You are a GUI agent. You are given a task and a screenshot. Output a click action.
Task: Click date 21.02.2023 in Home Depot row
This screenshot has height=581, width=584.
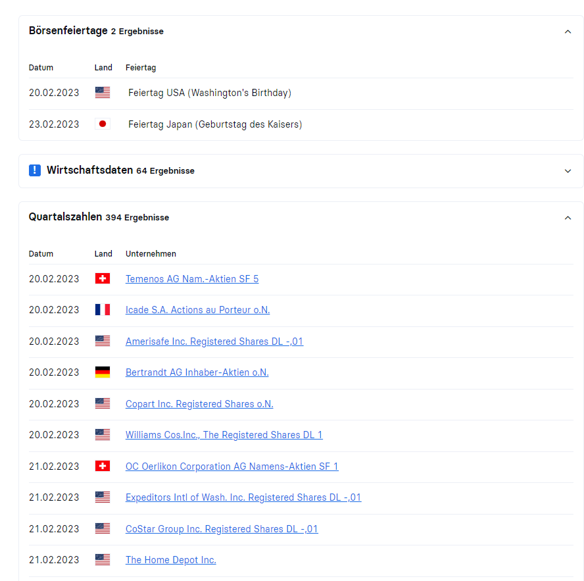point(54,560)
